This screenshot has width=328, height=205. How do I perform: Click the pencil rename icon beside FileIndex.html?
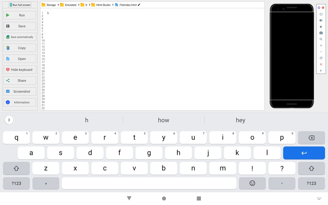tap(139, 5)
